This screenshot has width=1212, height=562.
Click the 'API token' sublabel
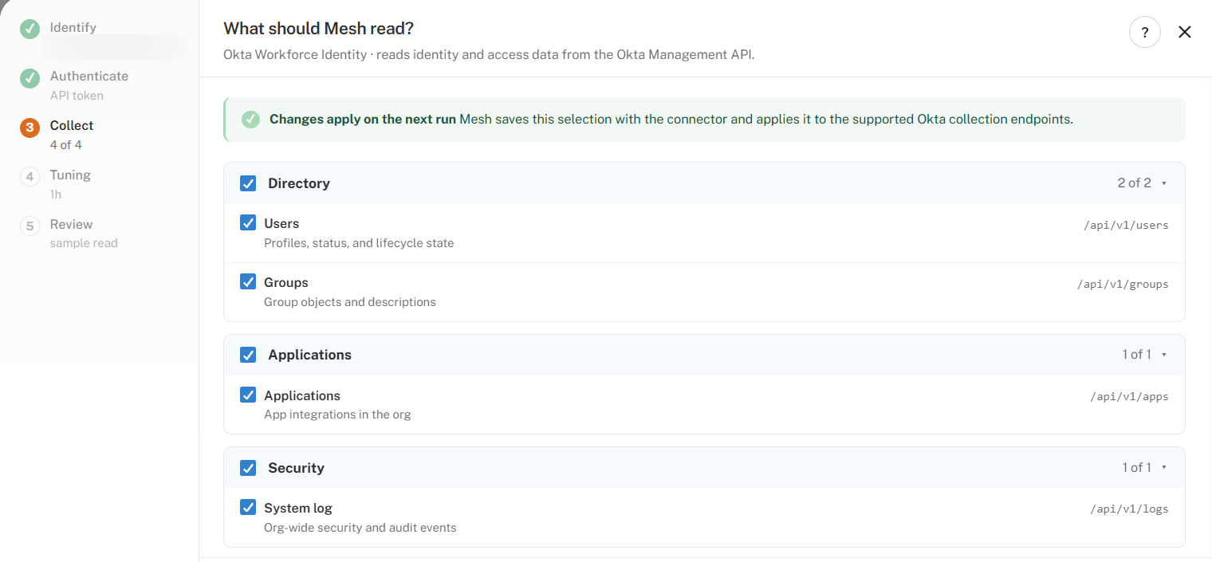click(77, 96)
